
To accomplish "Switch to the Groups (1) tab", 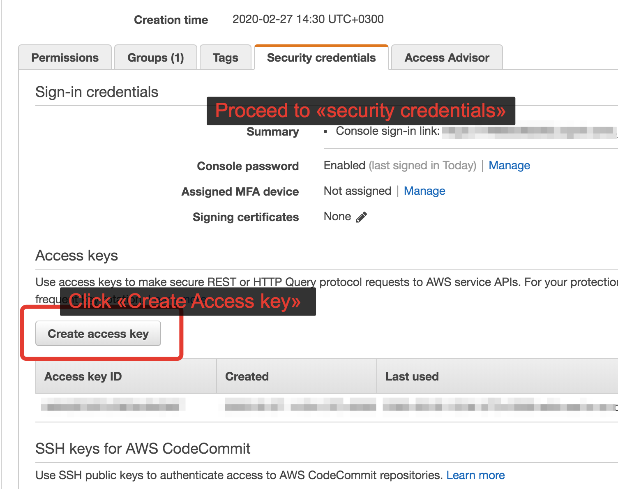I will 156,58.
